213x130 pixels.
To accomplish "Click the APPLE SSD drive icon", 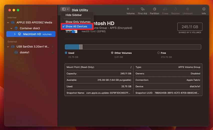I will click(13, 22).
